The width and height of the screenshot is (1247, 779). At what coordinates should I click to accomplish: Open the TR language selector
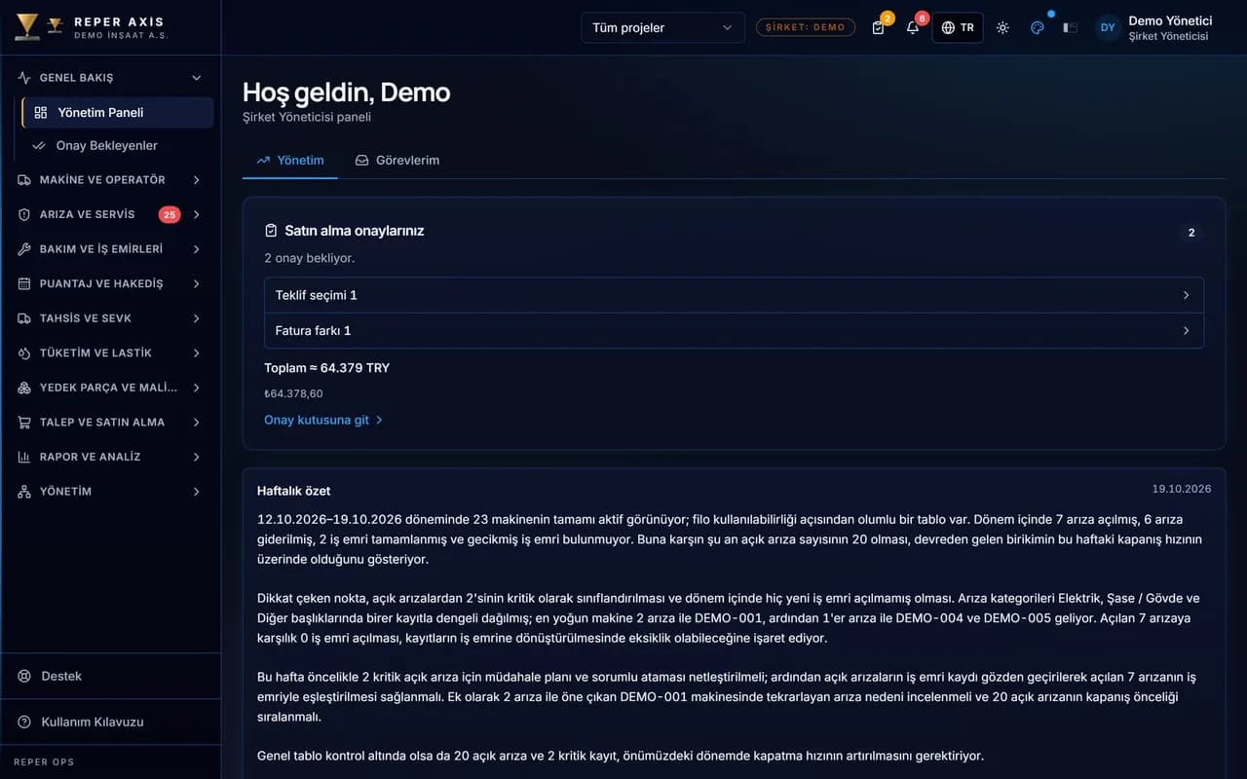[x=958, y=28]
